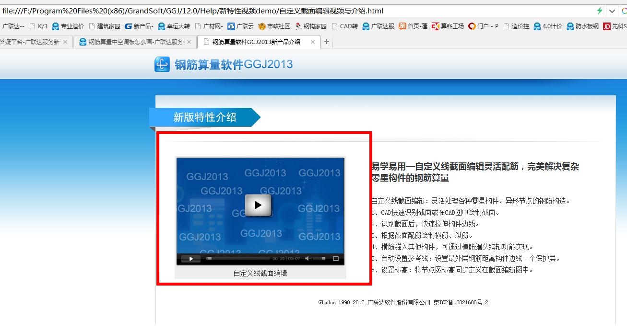Open the 造价控 bookmark
Viewport: 627px width, 332px height.
click(516, 26)
